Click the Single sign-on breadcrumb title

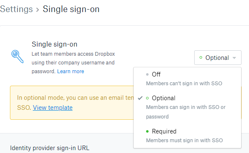point(71,9)
